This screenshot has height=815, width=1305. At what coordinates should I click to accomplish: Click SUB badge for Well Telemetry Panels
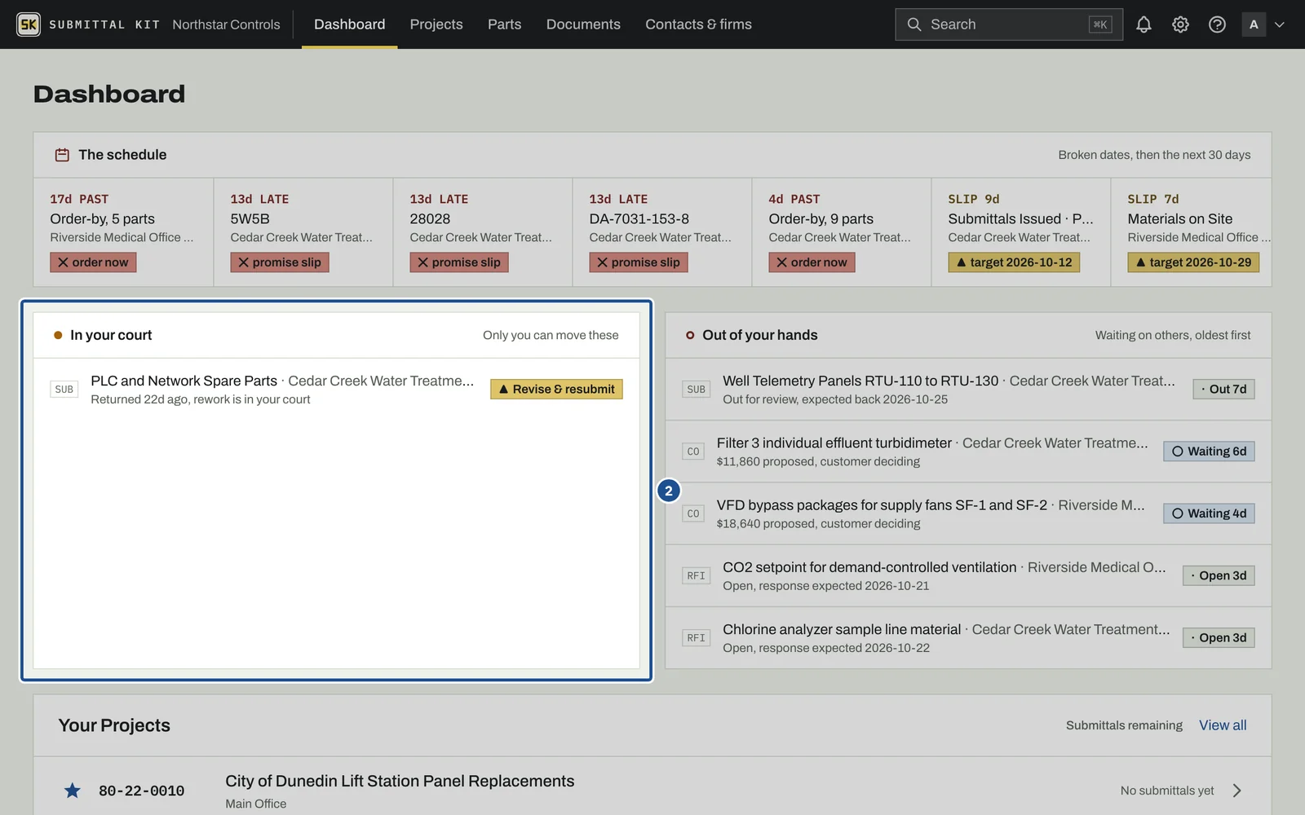tap(696, 390)
